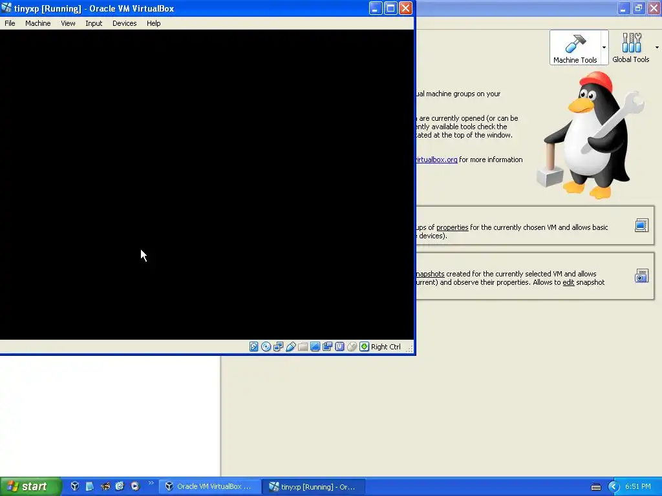Expand the Machine Tools dropdown arrow
The image size is (662, 496).
pyautogui.click(x=604, y=48)
